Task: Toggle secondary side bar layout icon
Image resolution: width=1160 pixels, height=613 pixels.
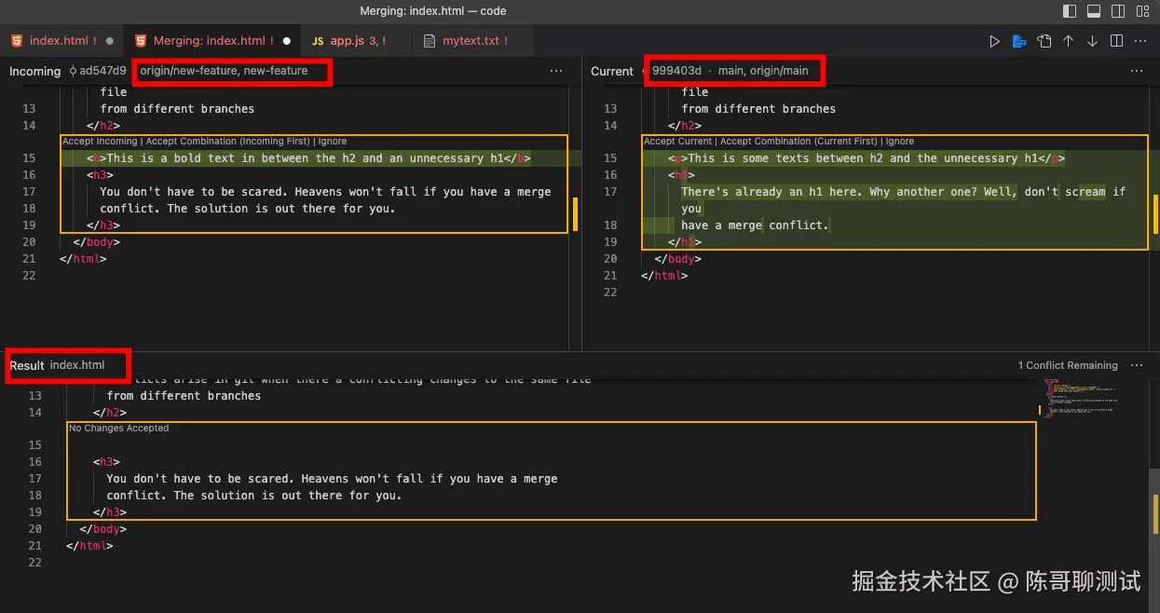Action: pyautogui.click(x=1118, y=11)
